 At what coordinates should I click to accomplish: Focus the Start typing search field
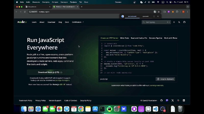pos(156,22)
